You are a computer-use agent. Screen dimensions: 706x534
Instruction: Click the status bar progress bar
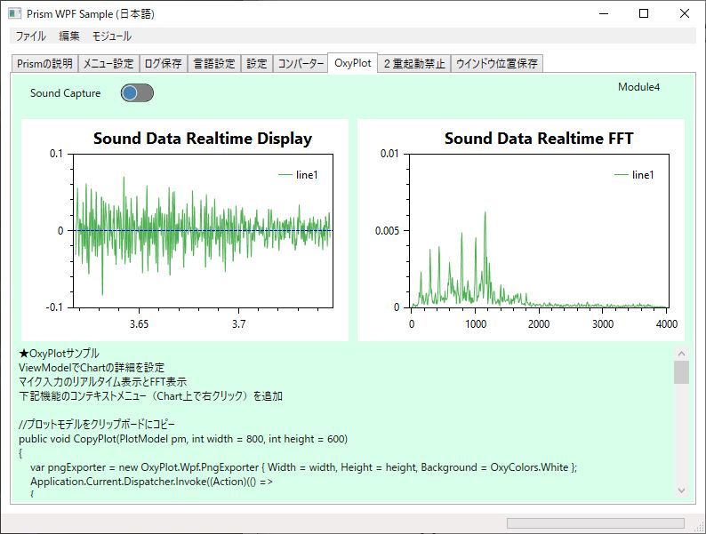coord(595,523)
